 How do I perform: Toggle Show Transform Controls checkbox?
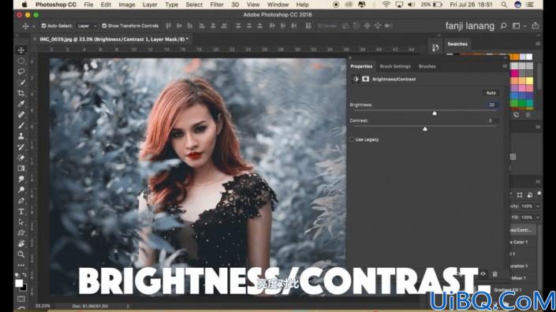104,26
